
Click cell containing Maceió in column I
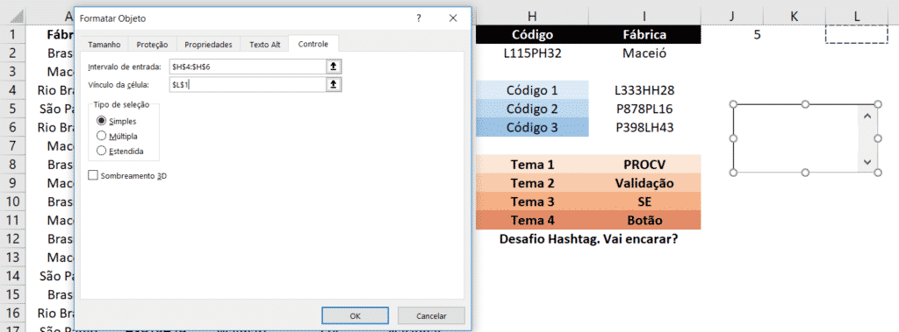click(645, 53)
